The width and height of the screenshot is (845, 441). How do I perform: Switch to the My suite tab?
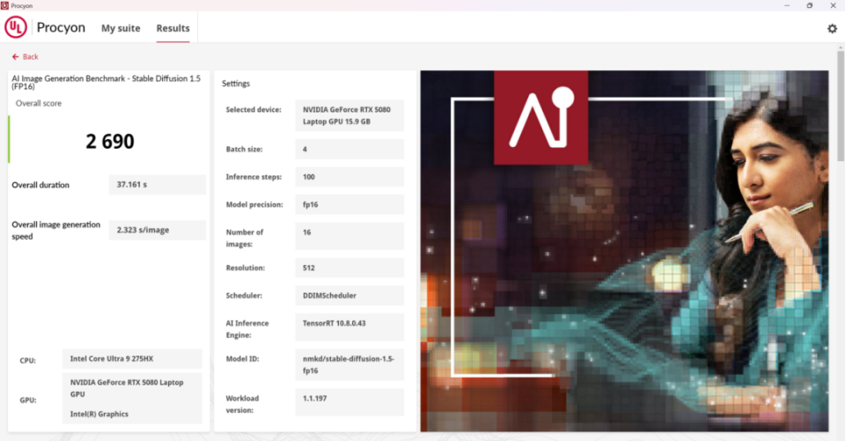(121, 28)
